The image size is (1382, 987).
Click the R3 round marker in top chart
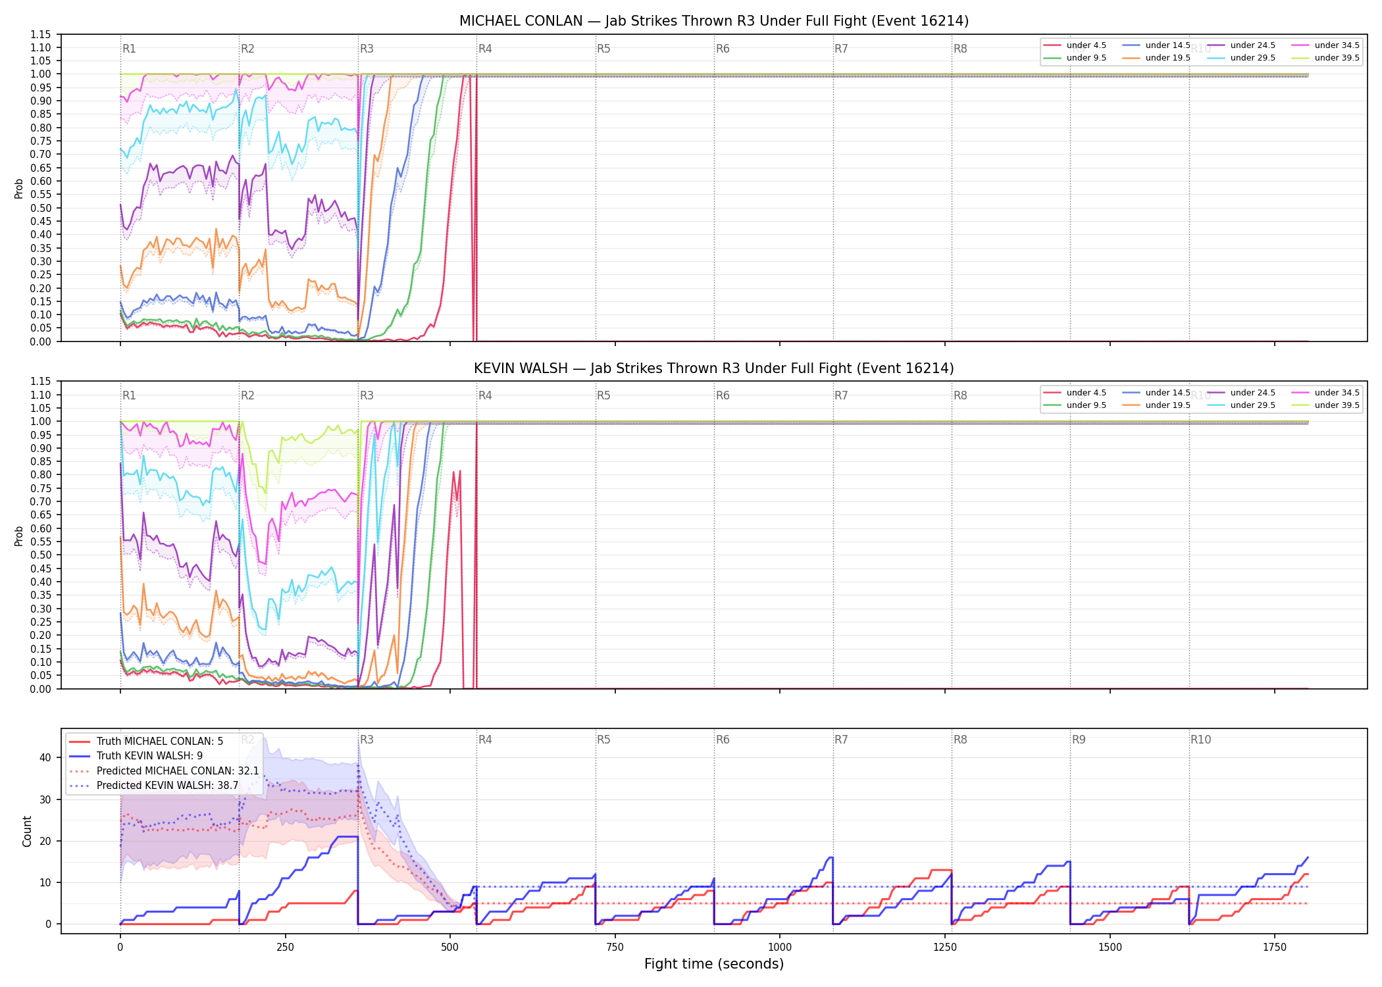pyautogui.click(x=367, y=49)
